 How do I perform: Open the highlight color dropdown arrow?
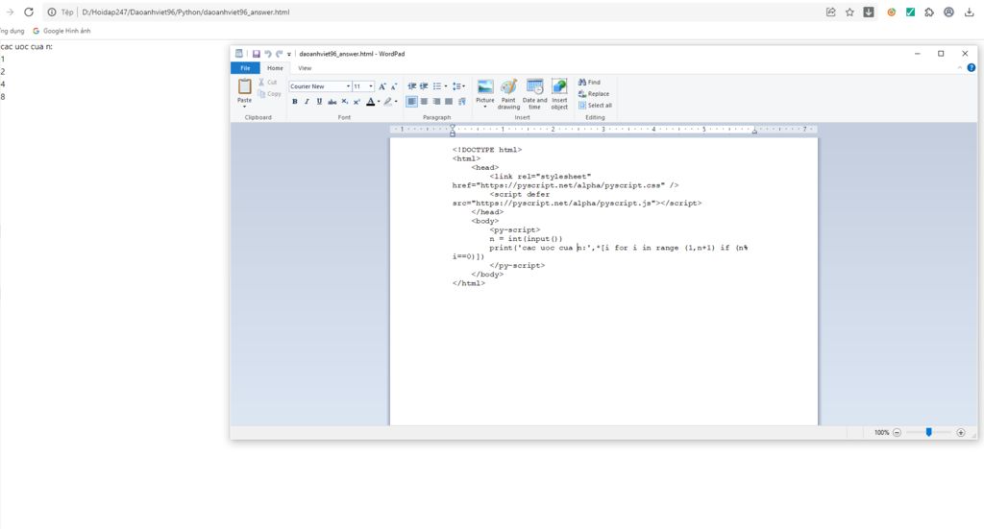[x=396, y=102]
